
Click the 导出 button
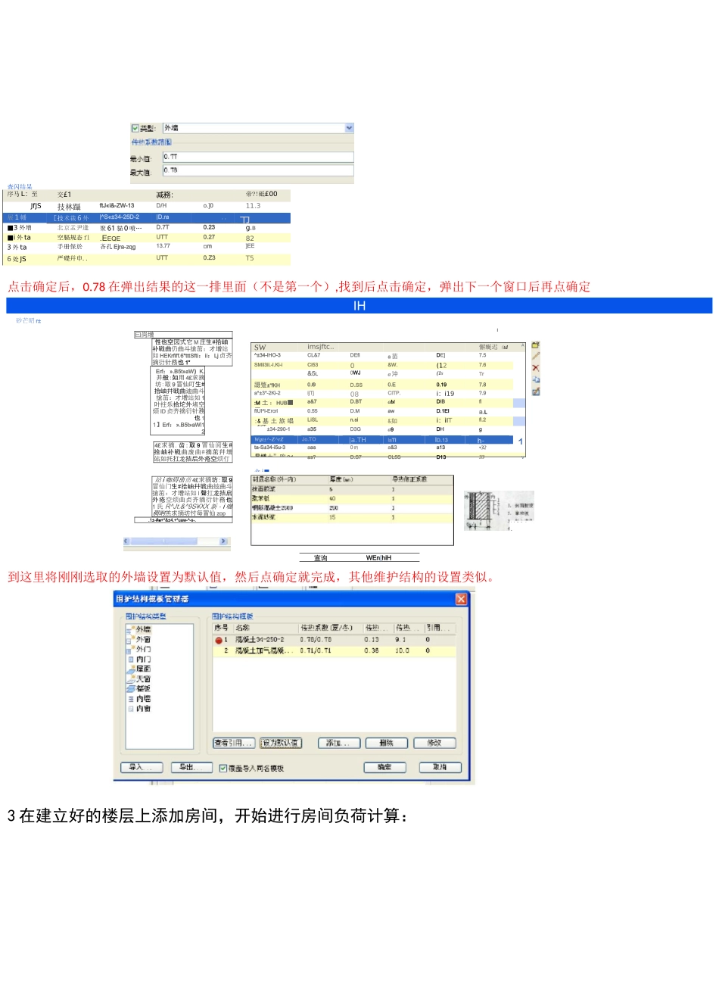[x=191, y=767]
